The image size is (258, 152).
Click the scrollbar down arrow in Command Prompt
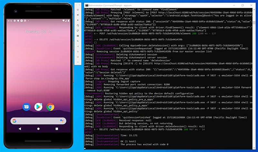coord(254,147)
